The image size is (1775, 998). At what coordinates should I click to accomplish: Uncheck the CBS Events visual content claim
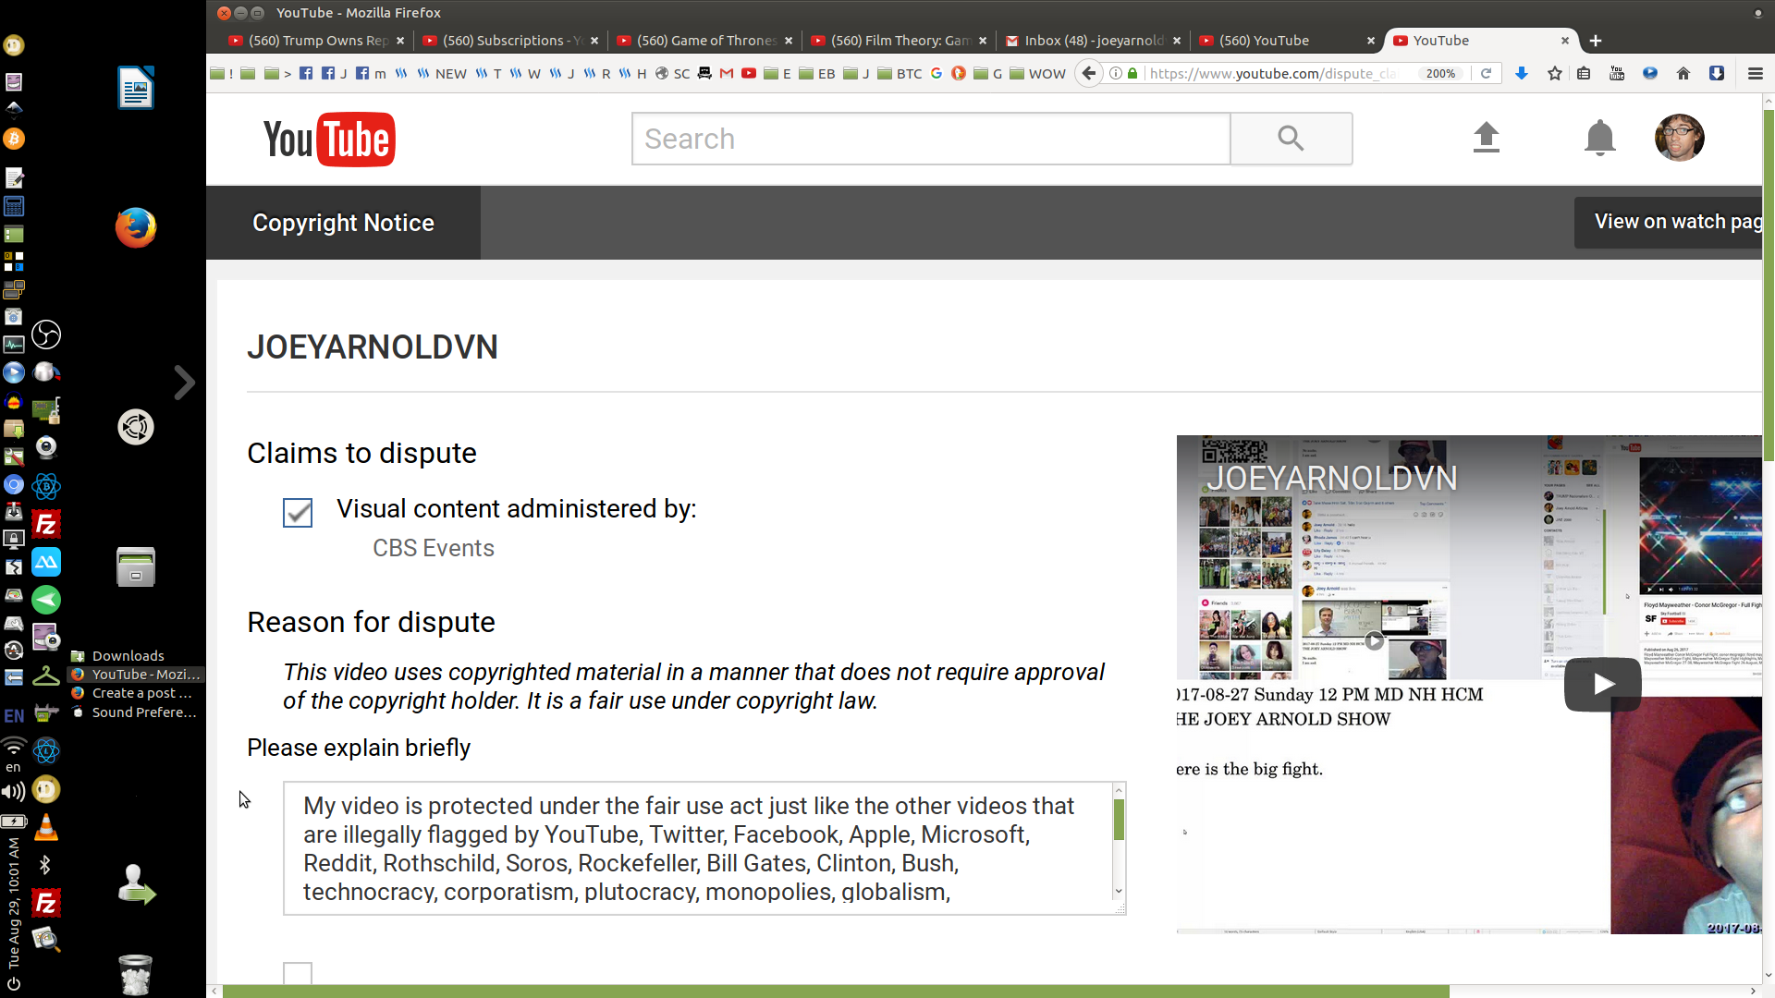[298, 513]
